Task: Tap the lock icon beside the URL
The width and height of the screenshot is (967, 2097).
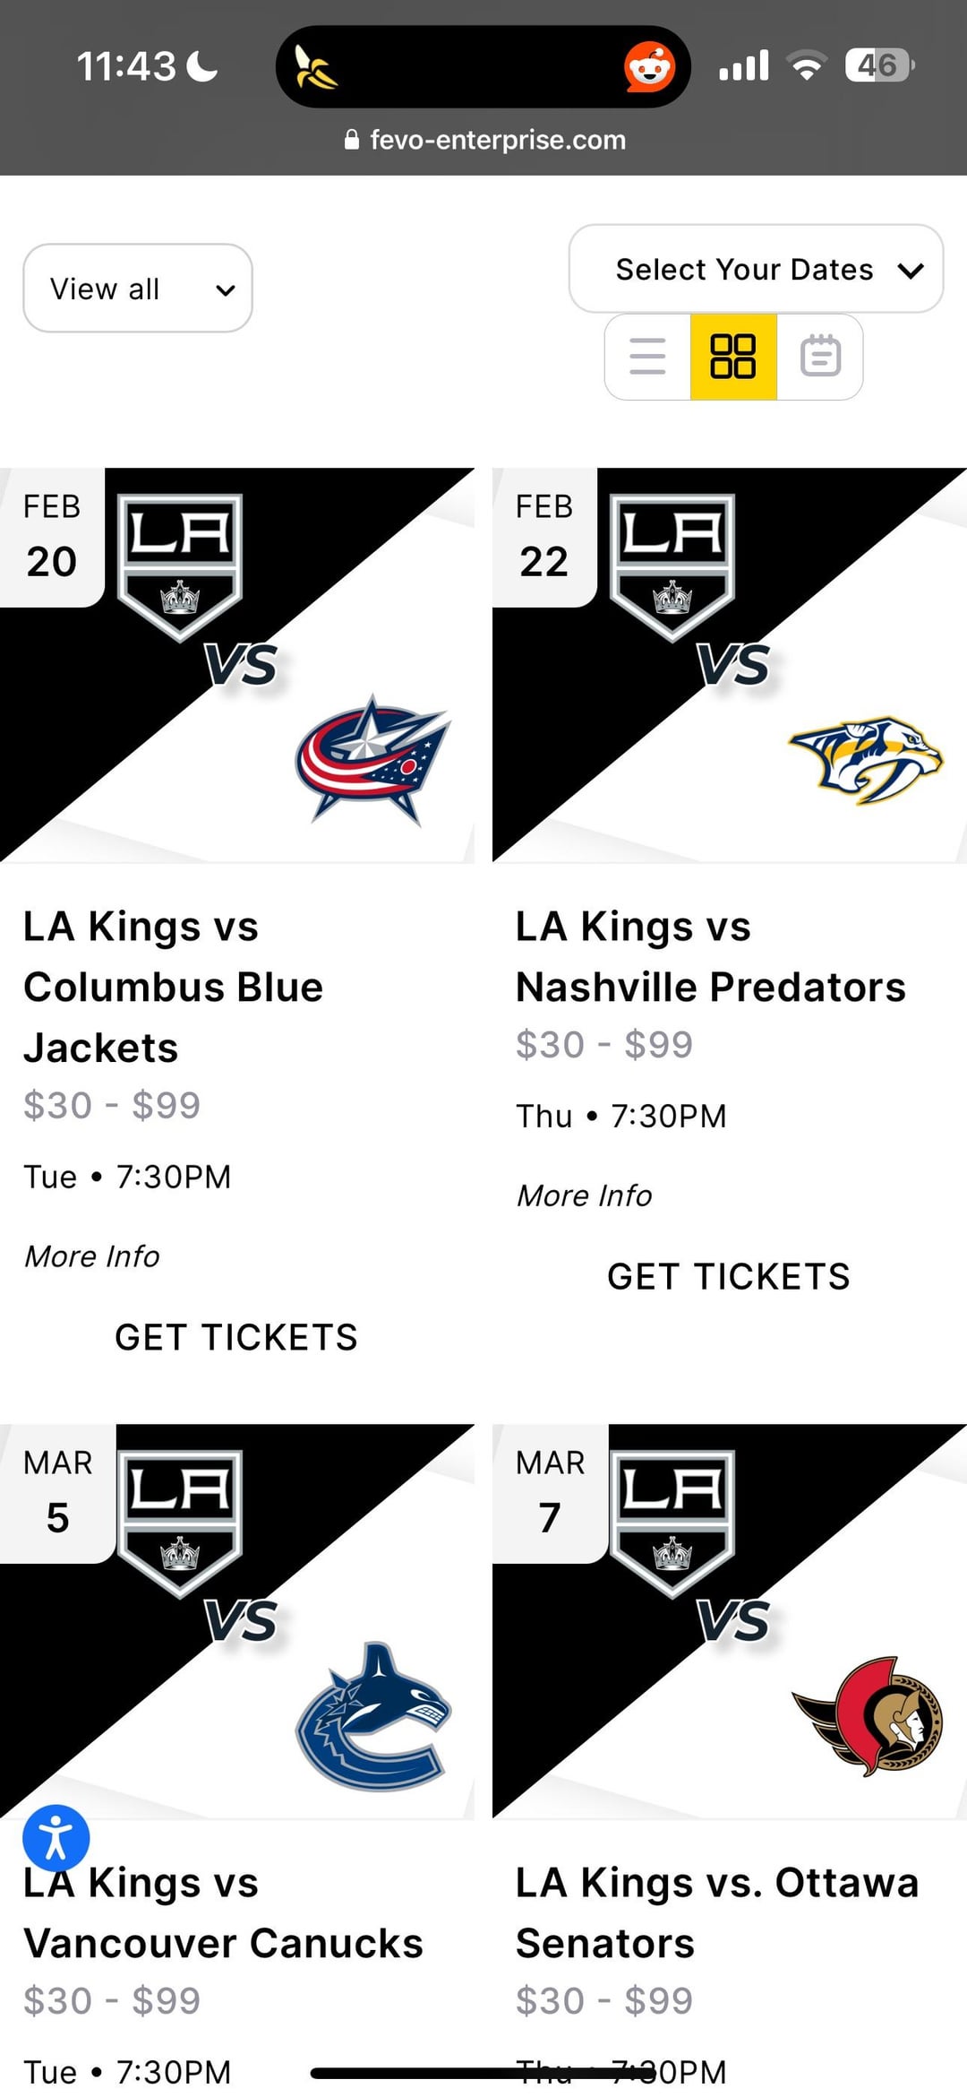Action: pyautogui.click(x=352, y=140)
